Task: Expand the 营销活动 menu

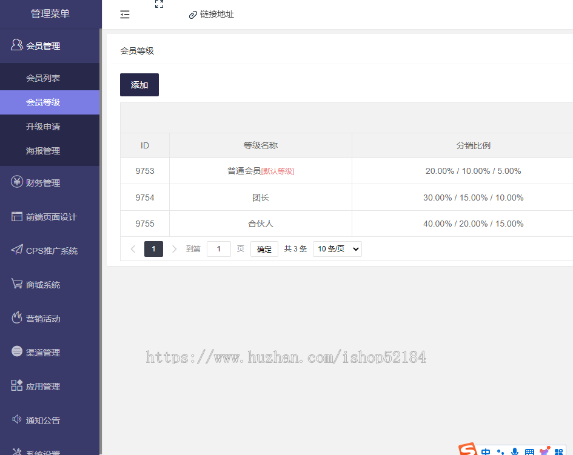Action: 50,319
